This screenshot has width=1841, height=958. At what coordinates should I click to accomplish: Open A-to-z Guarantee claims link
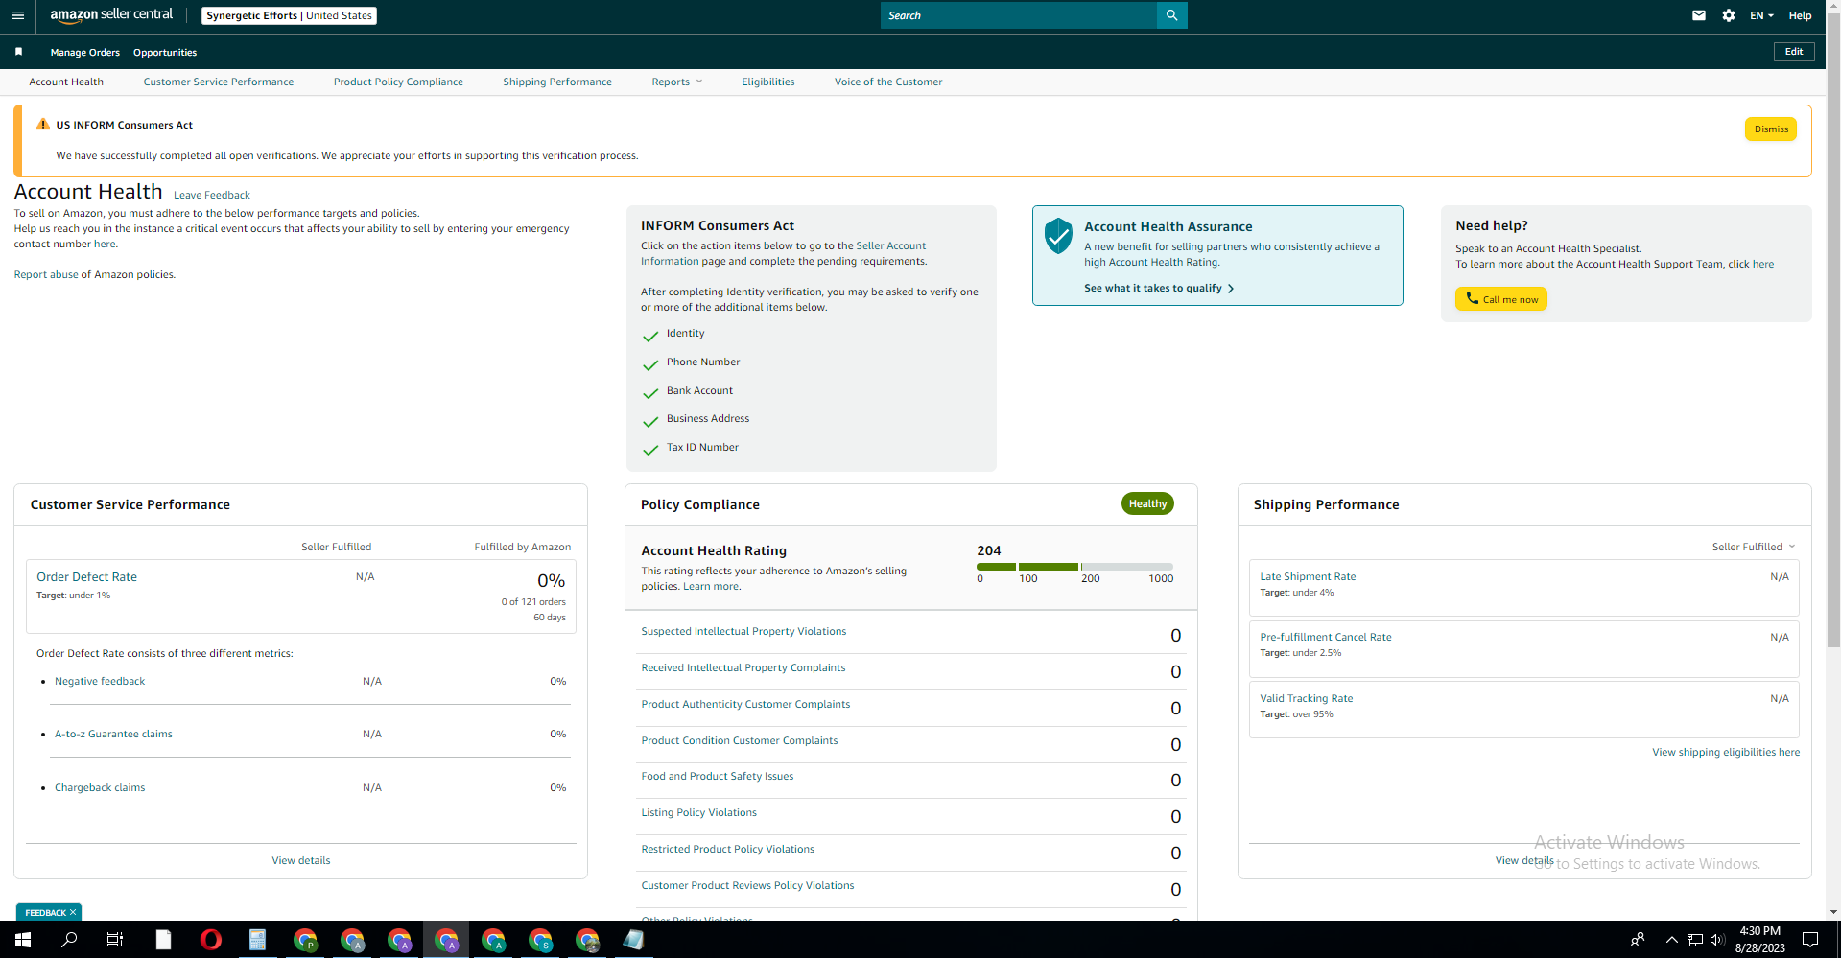113,734
